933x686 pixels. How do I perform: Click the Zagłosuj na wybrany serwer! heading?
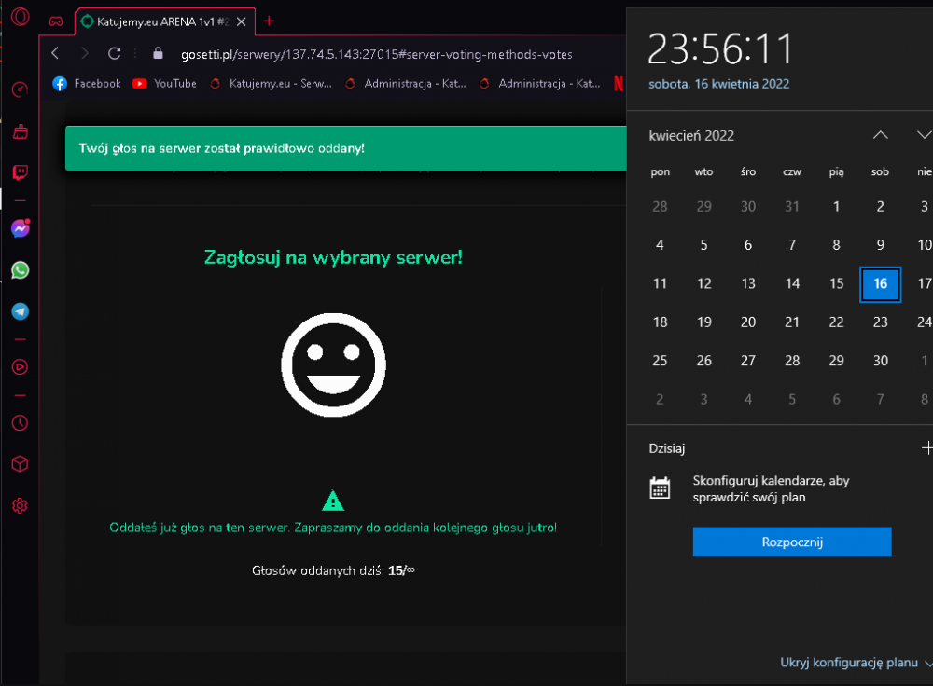tap(333, 258)
